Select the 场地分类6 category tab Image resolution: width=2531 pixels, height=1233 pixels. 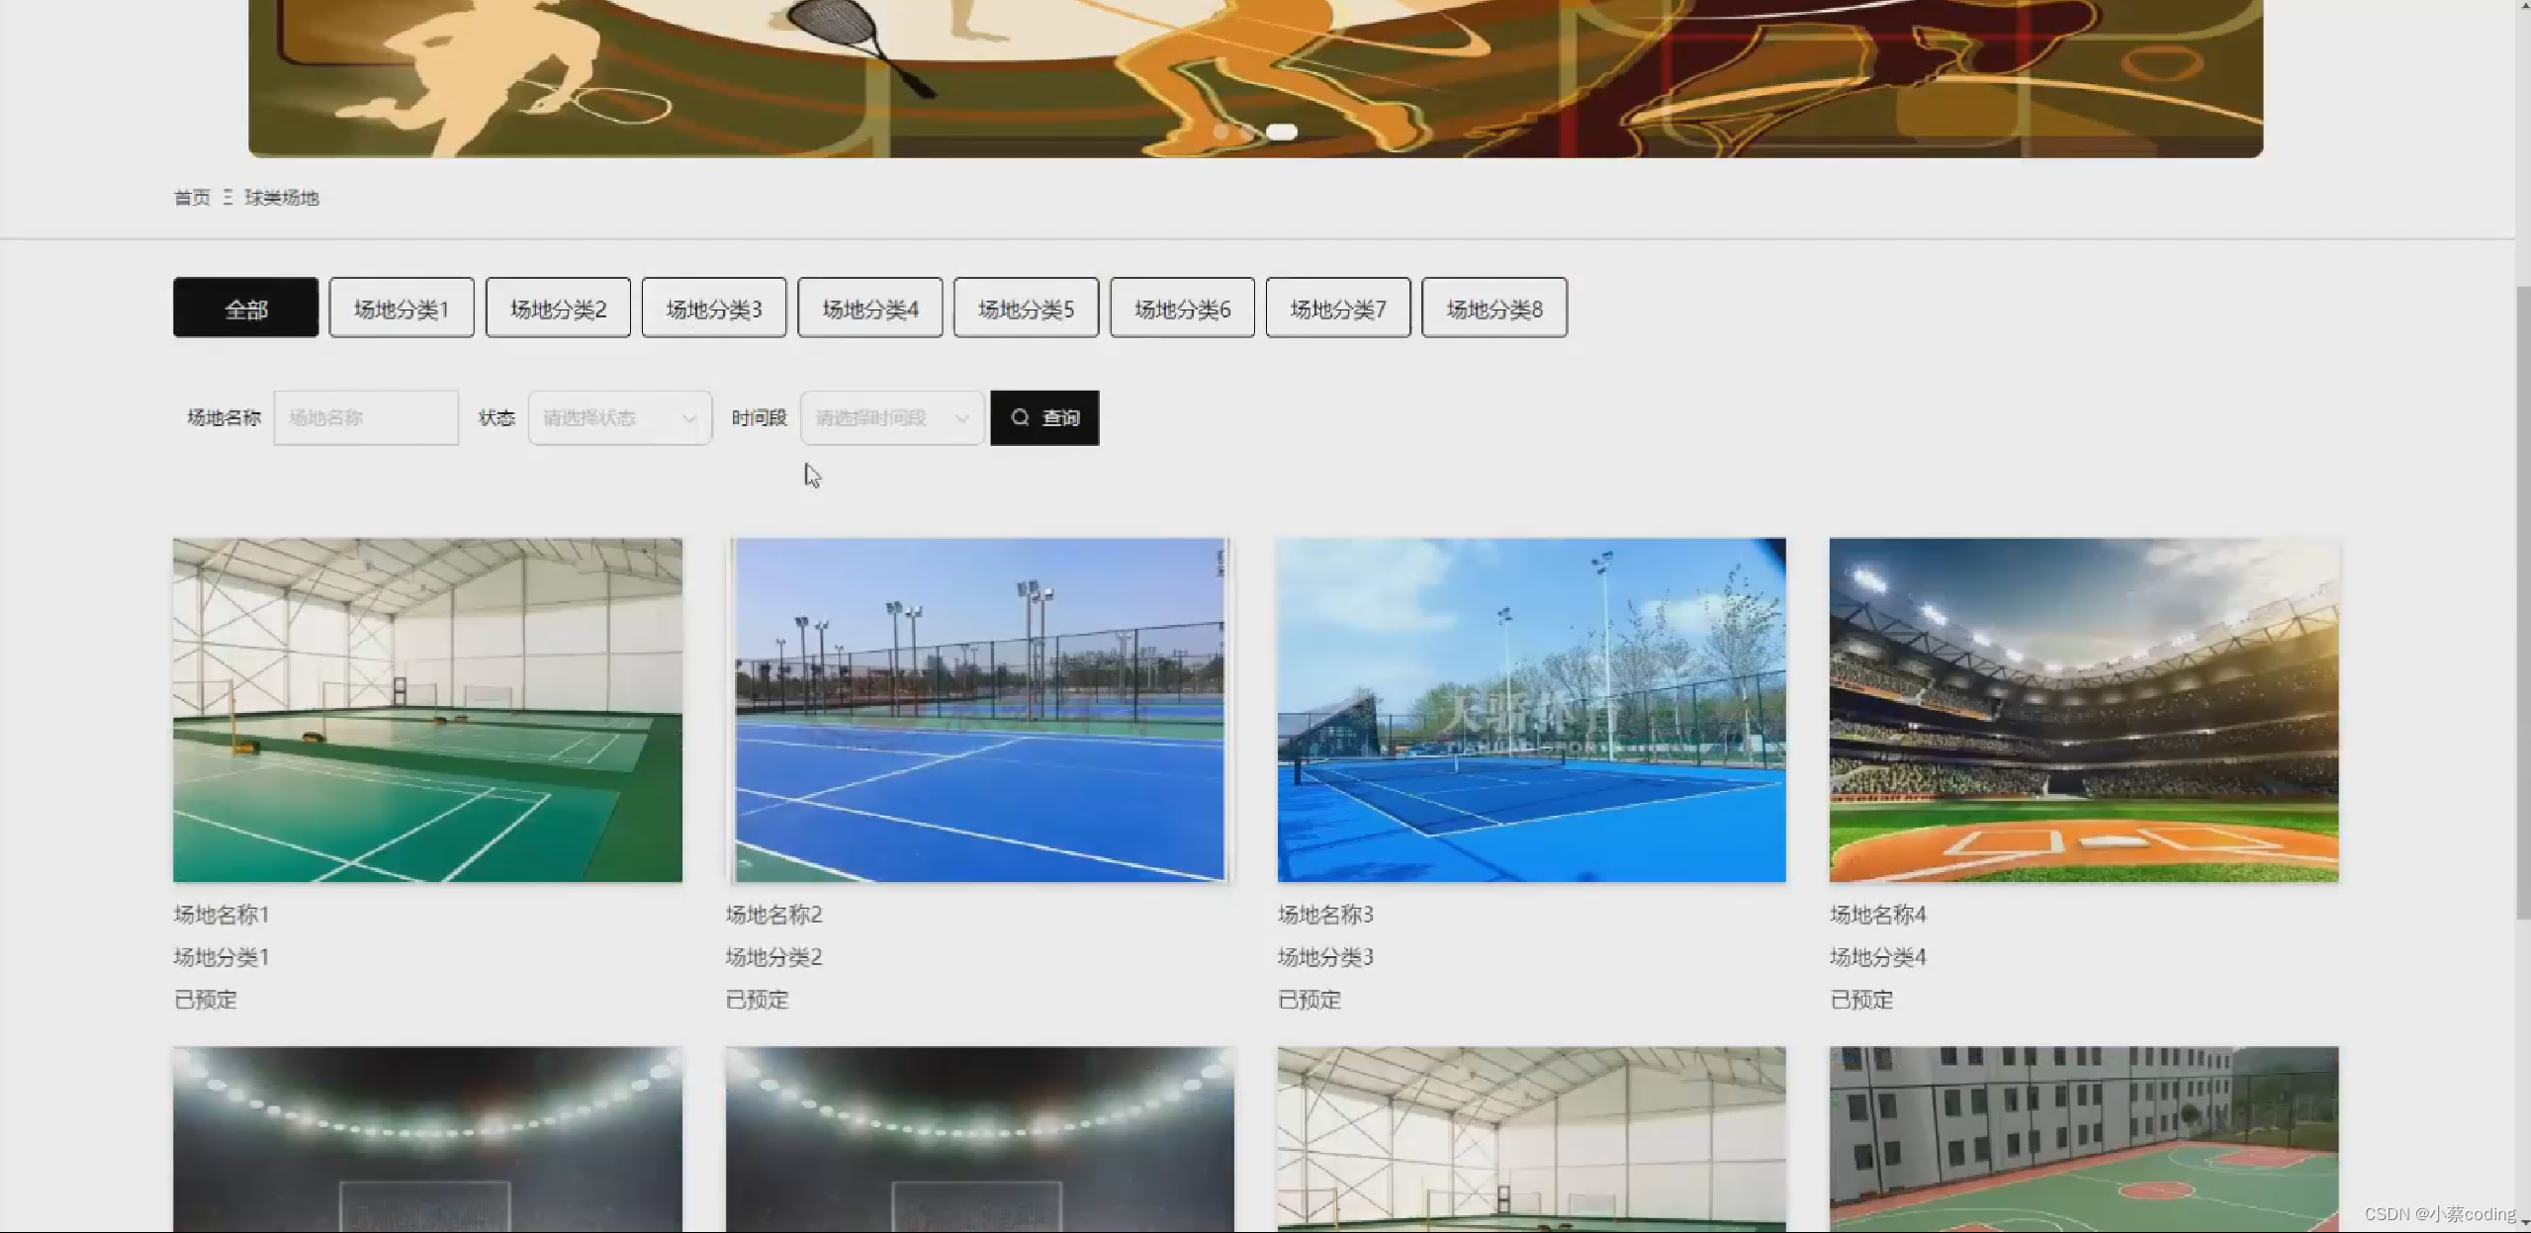click(x=1182, y=308)
